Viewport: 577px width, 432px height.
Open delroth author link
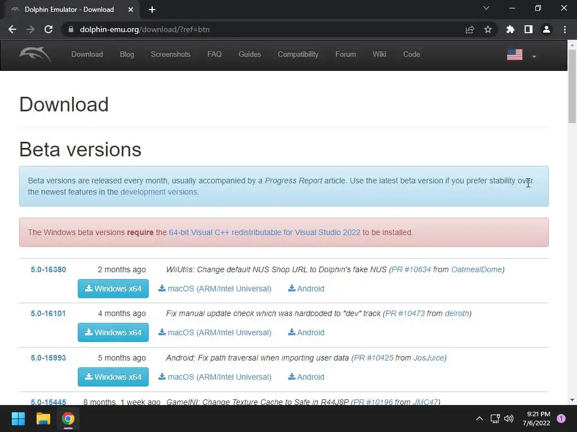pyautogui.click(x=456, y=314)
